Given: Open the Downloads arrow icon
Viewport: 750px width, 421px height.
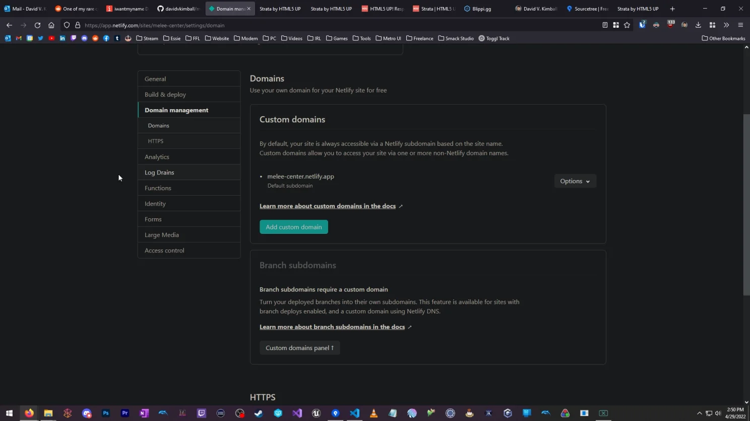Looking at the screenshot, I should [698, 25].
